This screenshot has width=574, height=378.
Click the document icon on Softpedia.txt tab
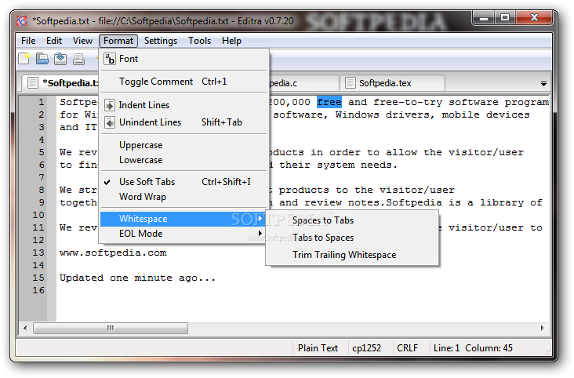click(x=33, y=83)
